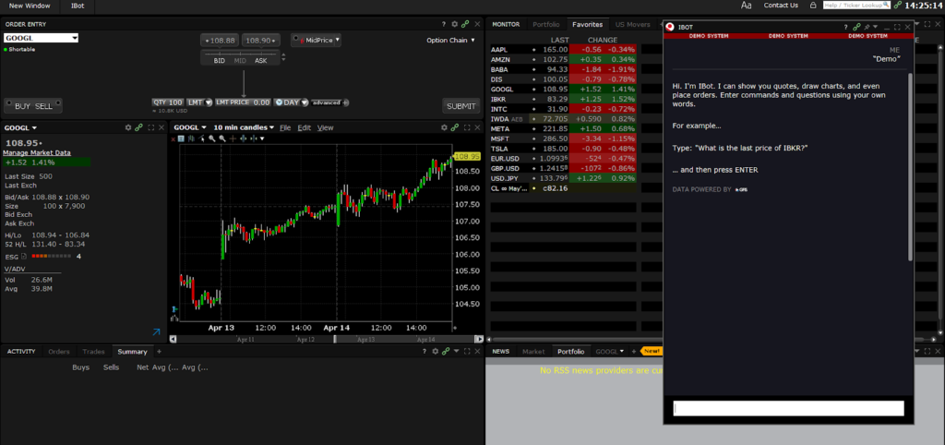Select chart crosshair tool in toolbar

233,138
